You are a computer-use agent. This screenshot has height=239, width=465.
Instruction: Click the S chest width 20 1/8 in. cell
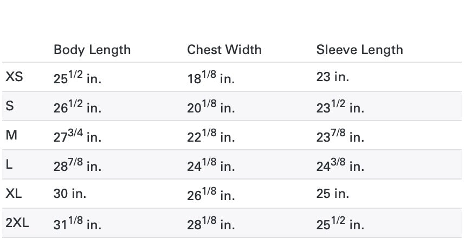coord(211,108)
